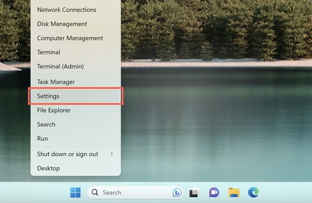312x203 pixels.
Task: Click the Windows Start button
Action: coord(76,192)
